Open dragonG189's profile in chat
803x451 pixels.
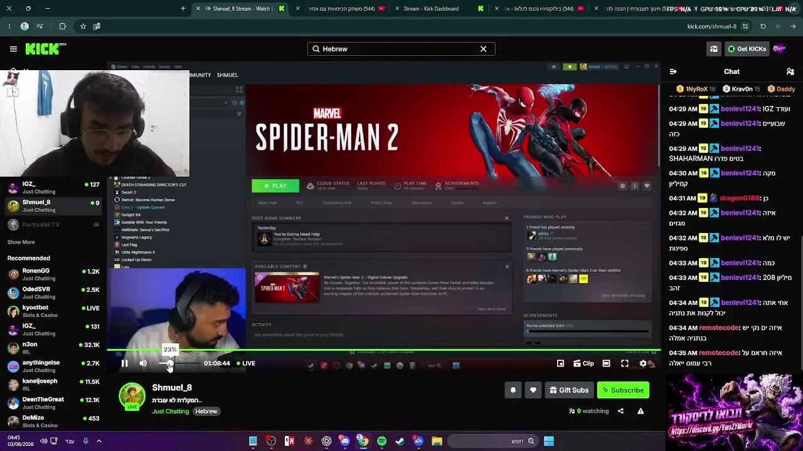(740, 199)
